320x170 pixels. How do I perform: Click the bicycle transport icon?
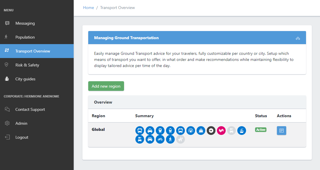pos(160,139)
